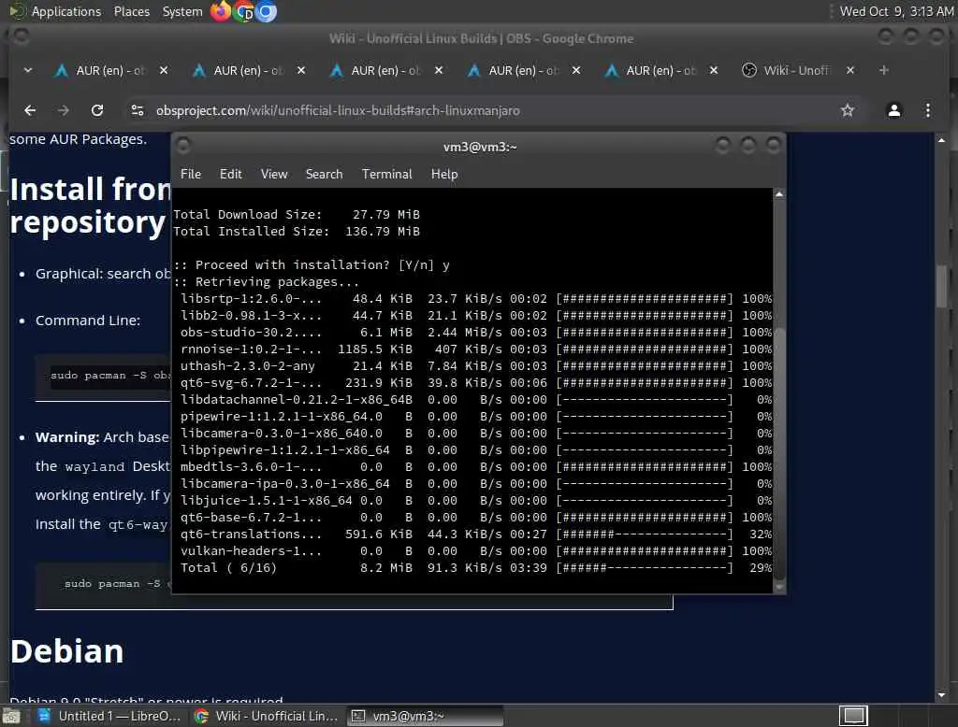This screenshot has width=958, height=727.
Task: Open the Applications menu
Action: [x=66, y=11]
